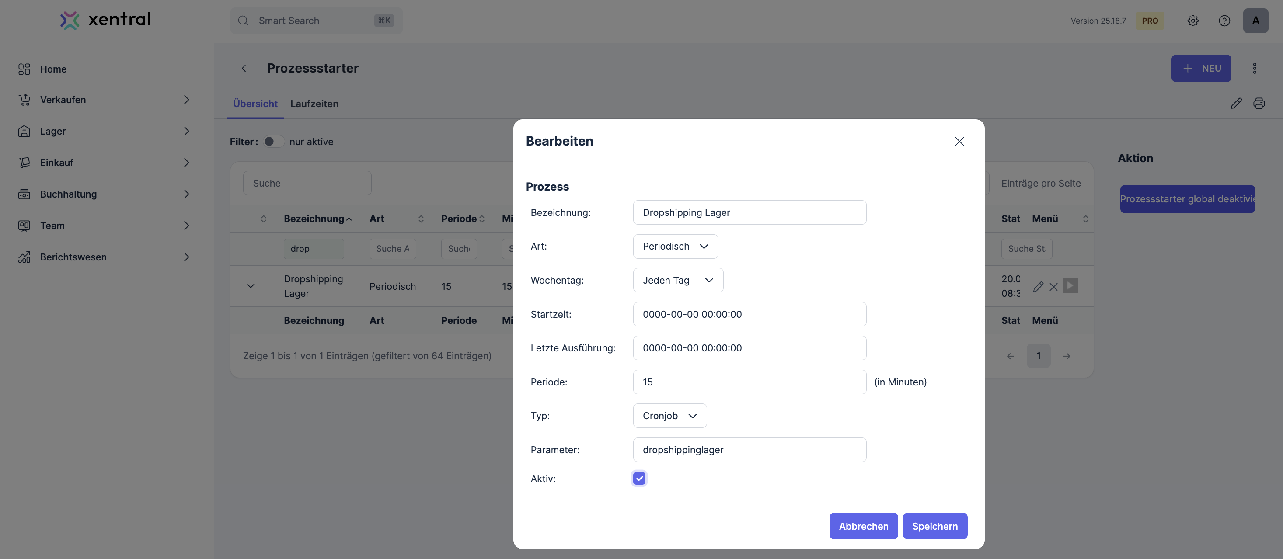The height and width of the screenshot is (559, 1283).
Task: Click the print icon
Action: 1259,103
